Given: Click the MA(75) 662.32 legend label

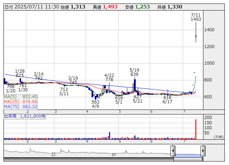Looking at the screenshot, I should [x=20, y=107].
